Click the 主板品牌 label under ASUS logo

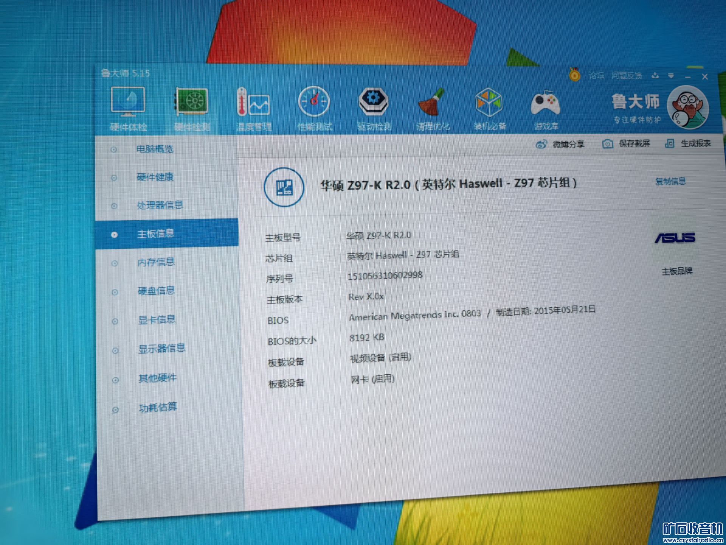coord(677,271)
